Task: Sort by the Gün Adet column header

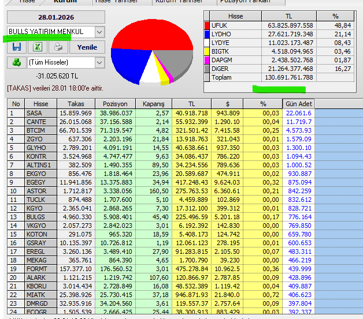Action: tap(299, 104)
